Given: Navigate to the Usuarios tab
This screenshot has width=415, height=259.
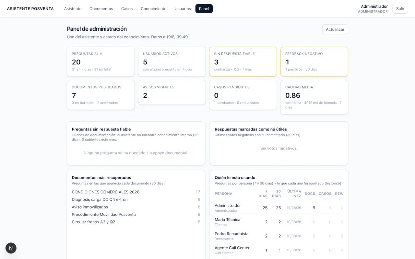Looking at the screenshot, I should pyautogui.click(x=183, y=9).
